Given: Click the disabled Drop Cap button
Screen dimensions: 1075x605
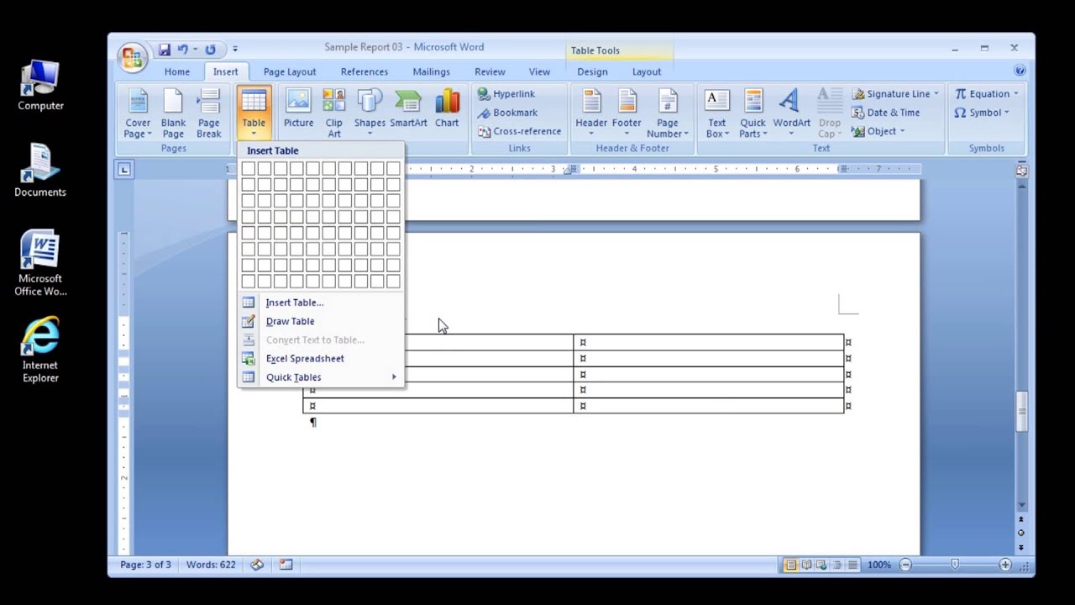Looking at the screenshot, I should [x=829, y=113].
